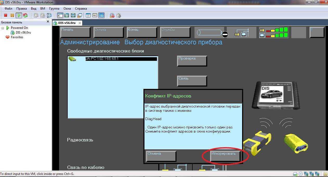
Task: Click the CD/DVD drive status bar icon
Action: pos(301,174)
